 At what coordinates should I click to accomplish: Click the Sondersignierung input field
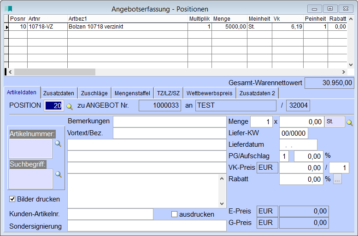coord(147,225)
